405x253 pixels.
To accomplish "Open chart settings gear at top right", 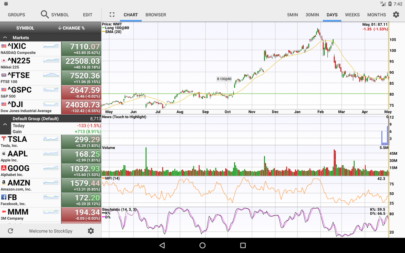I will click(x=396, y=14).
